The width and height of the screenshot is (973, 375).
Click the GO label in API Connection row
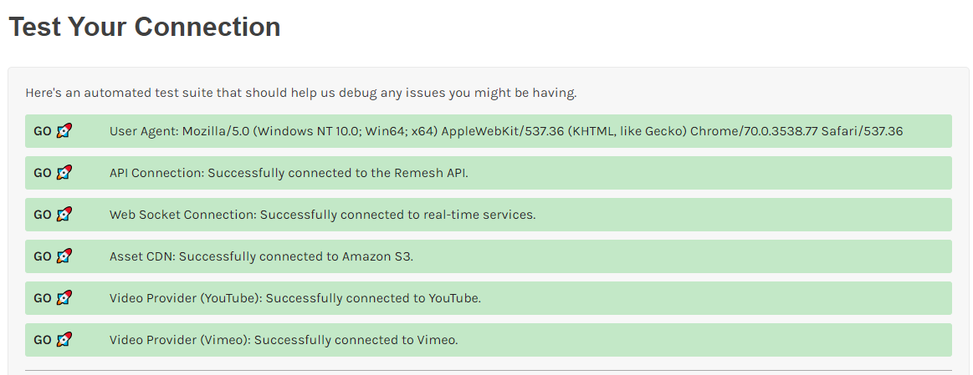[x=43, y=173]
